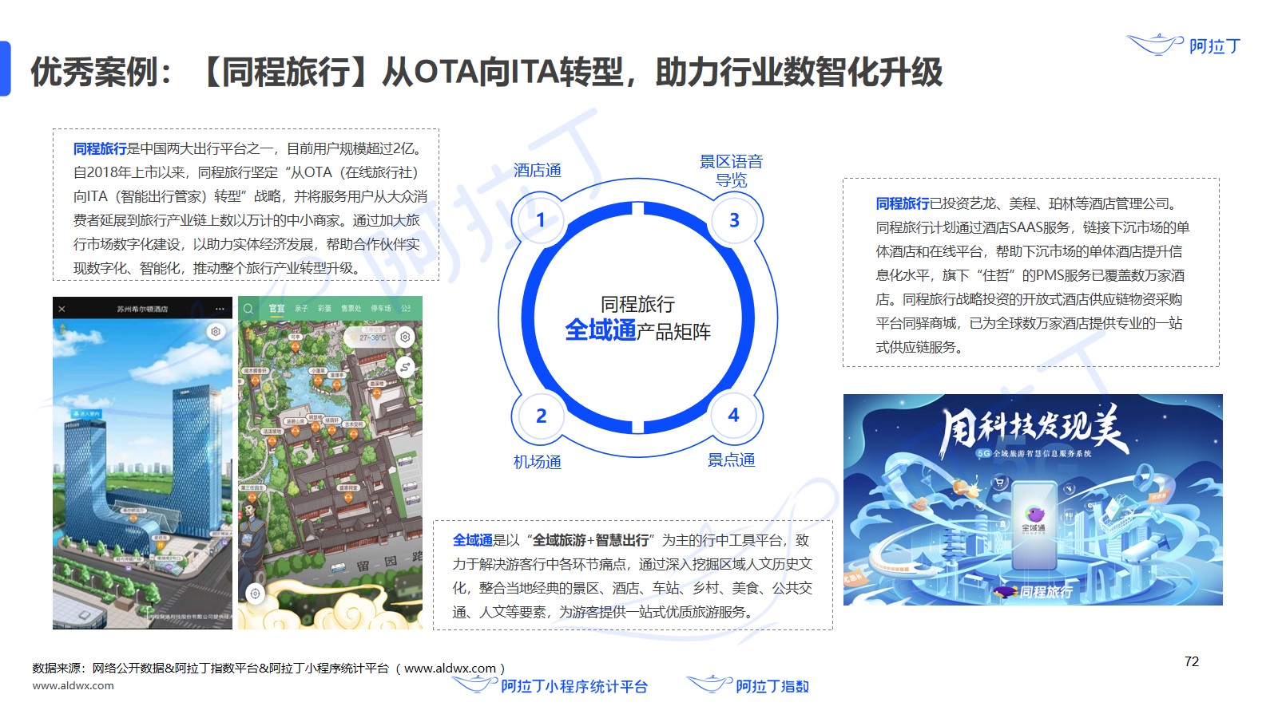Tap the 进入室内 label on hotel tower
Screen dimensions: 1278x718
pyautogui.click(x=88, y=414)
